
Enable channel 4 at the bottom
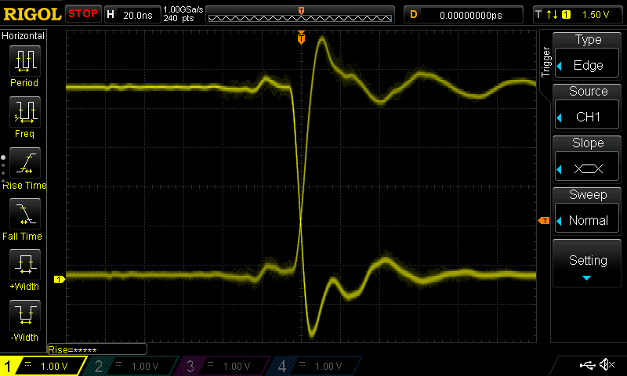[x=314, y=366]
